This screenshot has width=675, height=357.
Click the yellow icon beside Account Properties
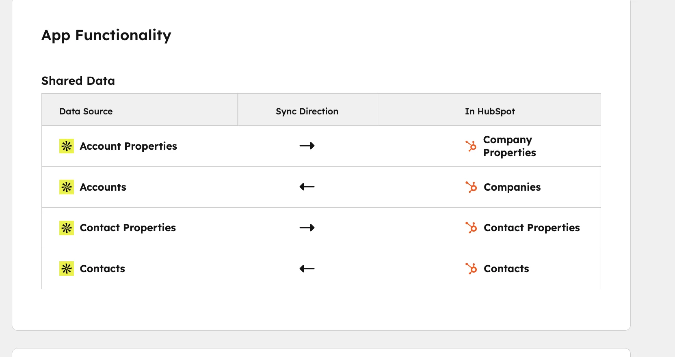coord(67,146)
